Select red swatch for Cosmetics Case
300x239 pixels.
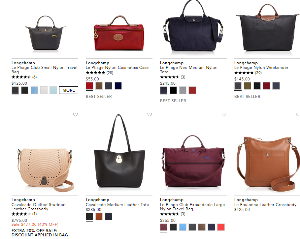(x=89, y=86)
